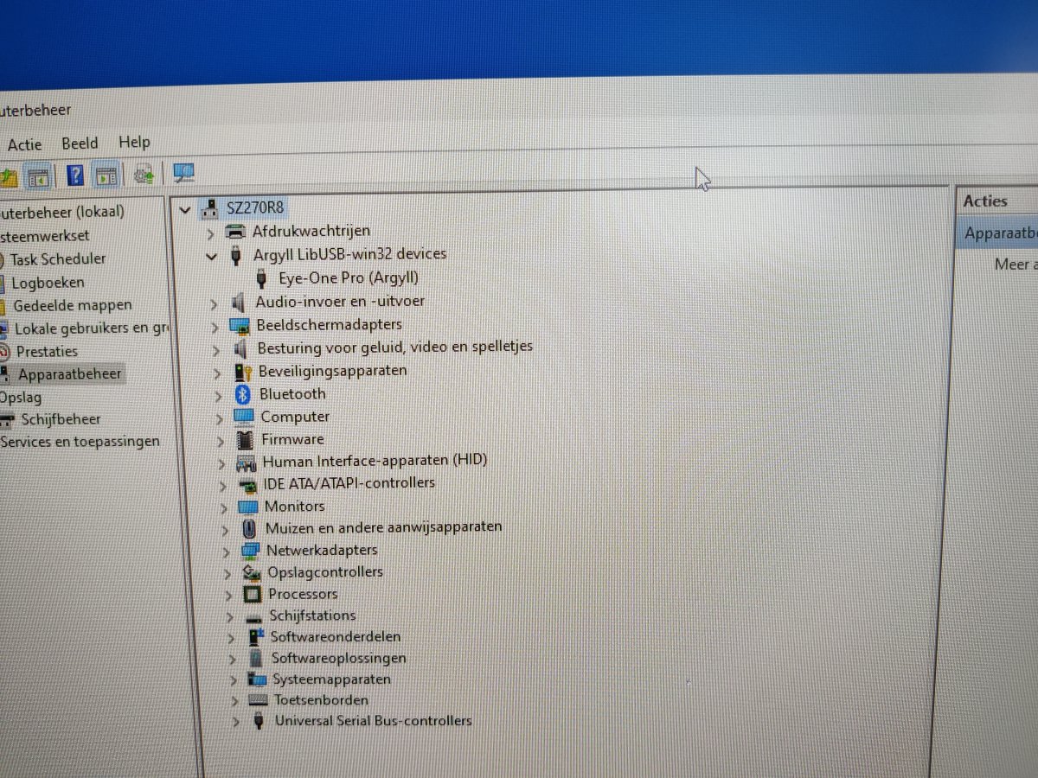The image size is (1038, 778).
Task: Open the Actie menu
Action: click(24, 144)
